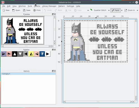Select the light gray palette swatch
The height and width of the screenshot is (108, 139).
[x=26, y=54]
